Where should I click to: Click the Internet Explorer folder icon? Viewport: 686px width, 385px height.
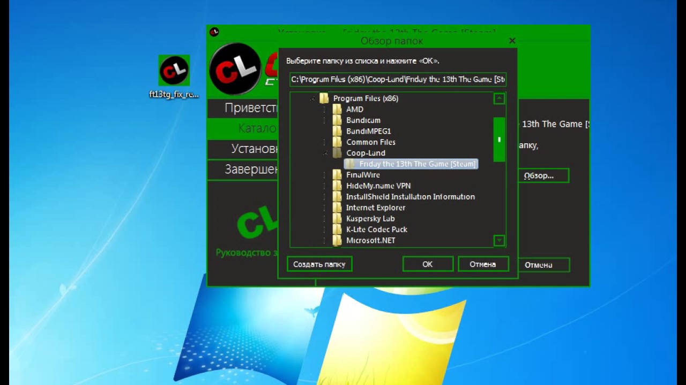pos(337,207)
